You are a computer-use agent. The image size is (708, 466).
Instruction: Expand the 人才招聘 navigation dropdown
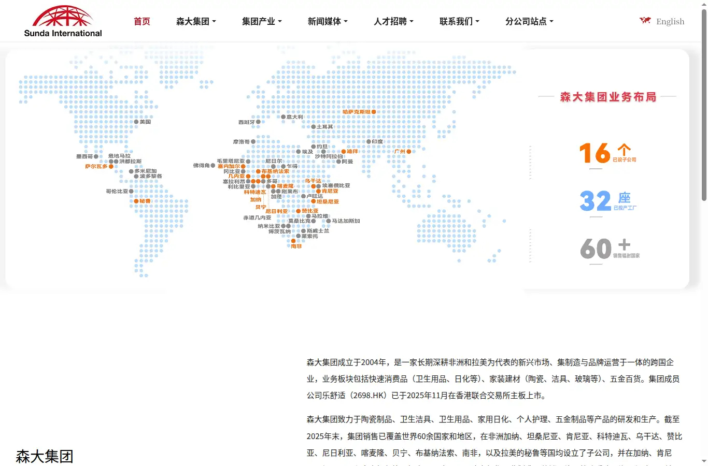coord(393,21)
